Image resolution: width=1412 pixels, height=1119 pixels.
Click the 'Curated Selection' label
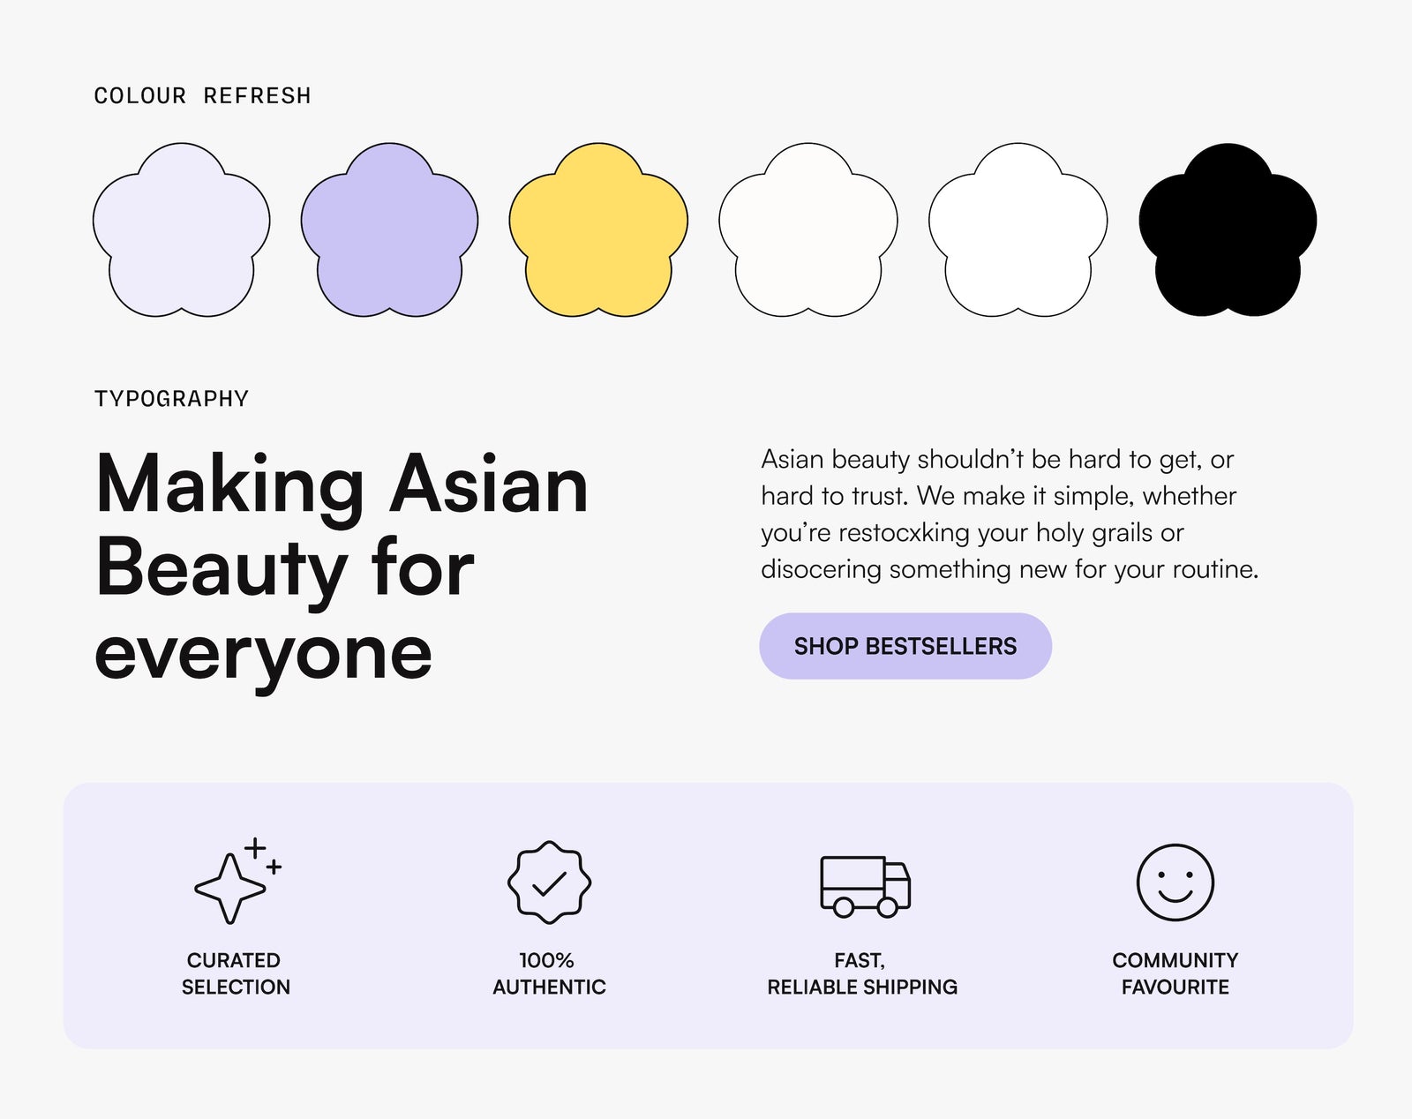tap(236, 973)
